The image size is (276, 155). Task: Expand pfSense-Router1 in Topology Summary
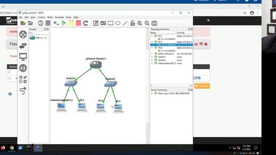tap(152, 53)
